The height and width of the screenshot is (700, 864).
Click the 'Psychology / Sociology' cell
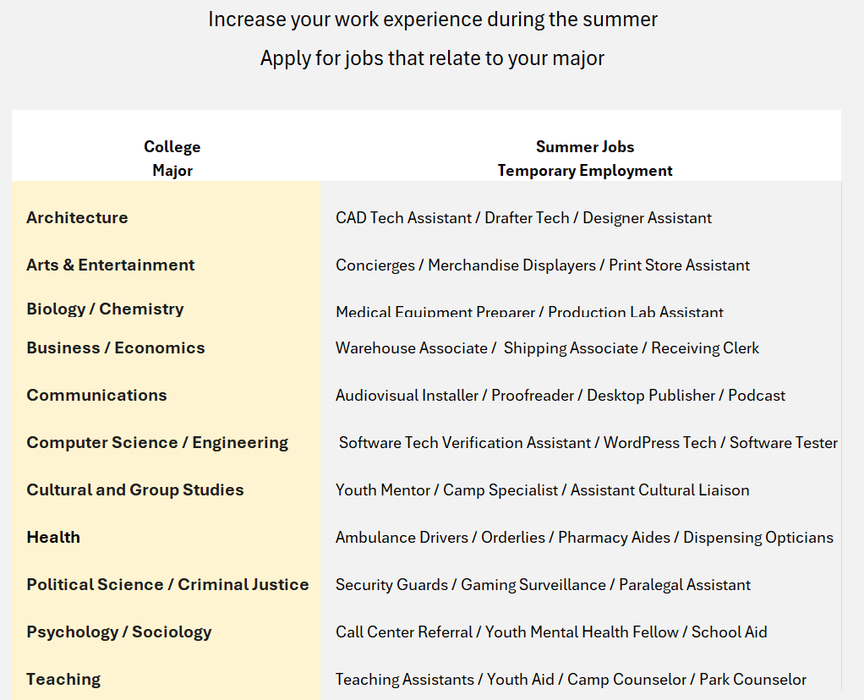click(118, 632)
